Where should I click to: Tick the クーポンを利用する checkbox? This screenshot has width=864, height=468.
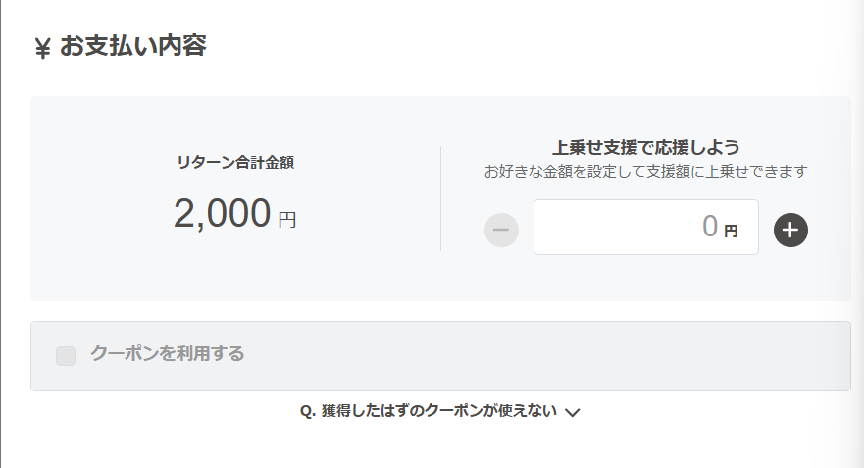pos(66,356)
